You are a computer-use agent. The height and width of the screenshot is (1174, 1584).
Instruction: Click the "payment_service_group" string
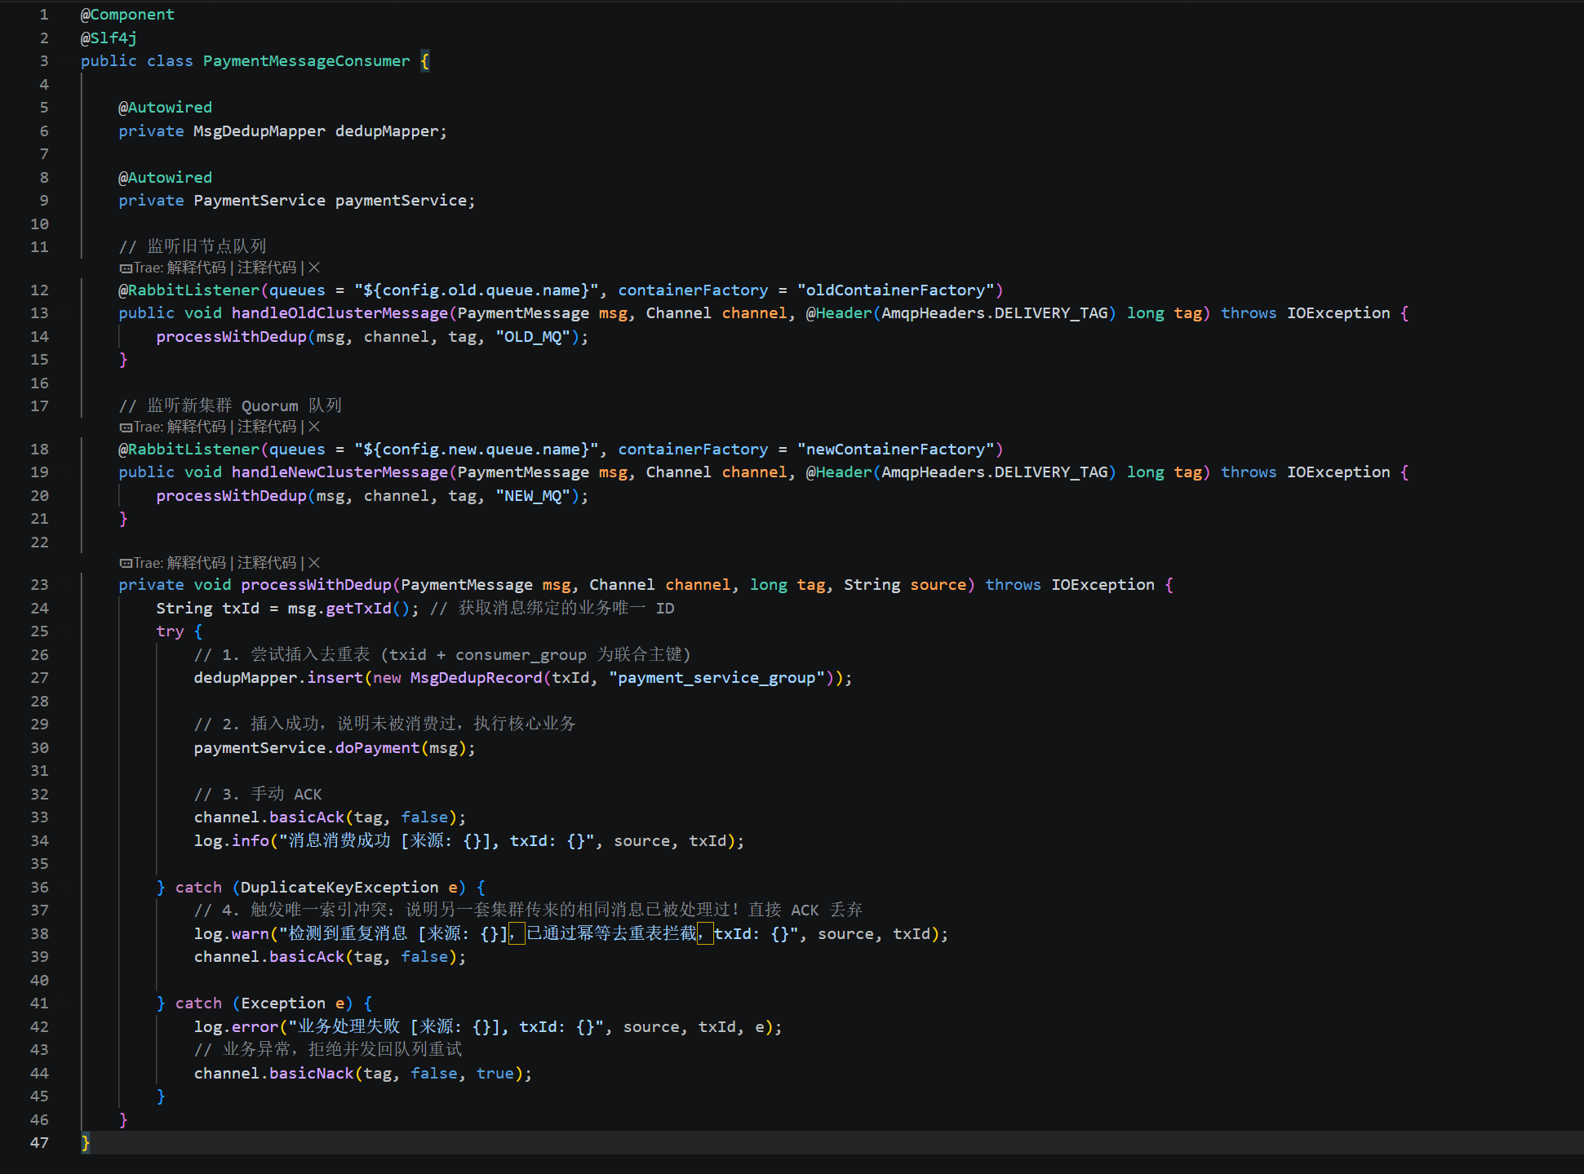(717, 678)
